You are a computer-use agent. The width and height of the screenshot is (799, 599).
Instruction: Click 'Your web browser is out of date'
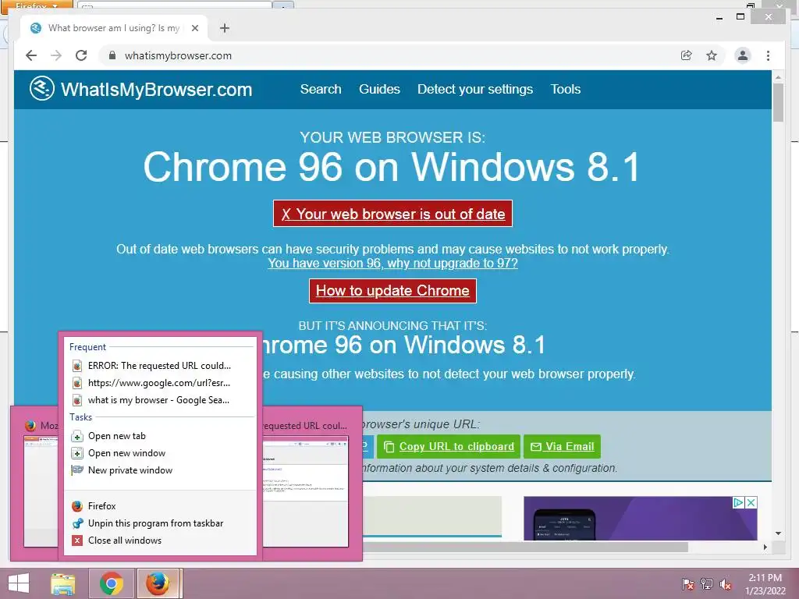(x=393, y=214)
